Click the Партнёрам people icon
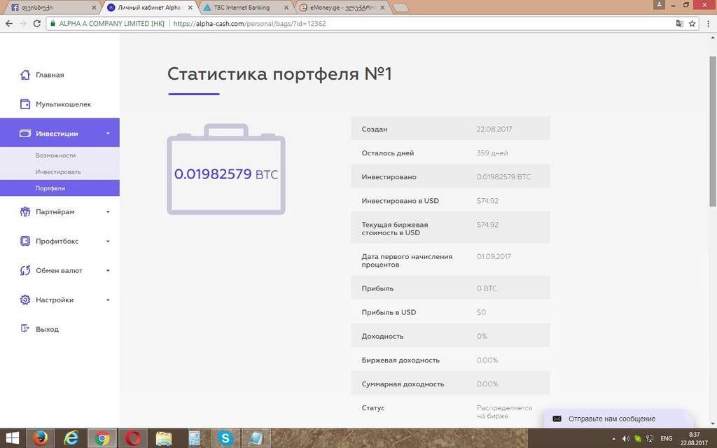The width and height of the screenshot is (717, 448). pos(24,211)
